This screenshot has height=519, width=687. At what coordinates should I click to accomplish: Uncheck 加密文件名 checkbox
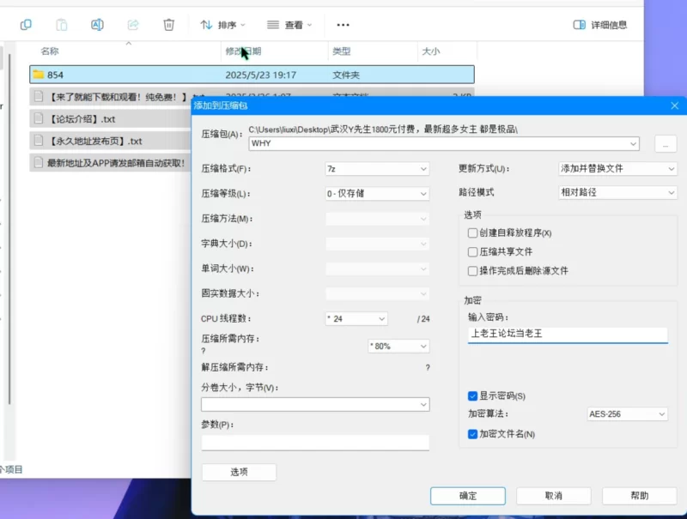point(472,434)
